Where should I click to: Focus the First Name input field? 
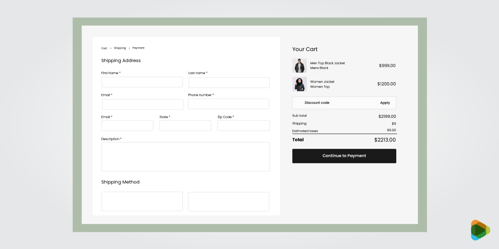[142, 82]
